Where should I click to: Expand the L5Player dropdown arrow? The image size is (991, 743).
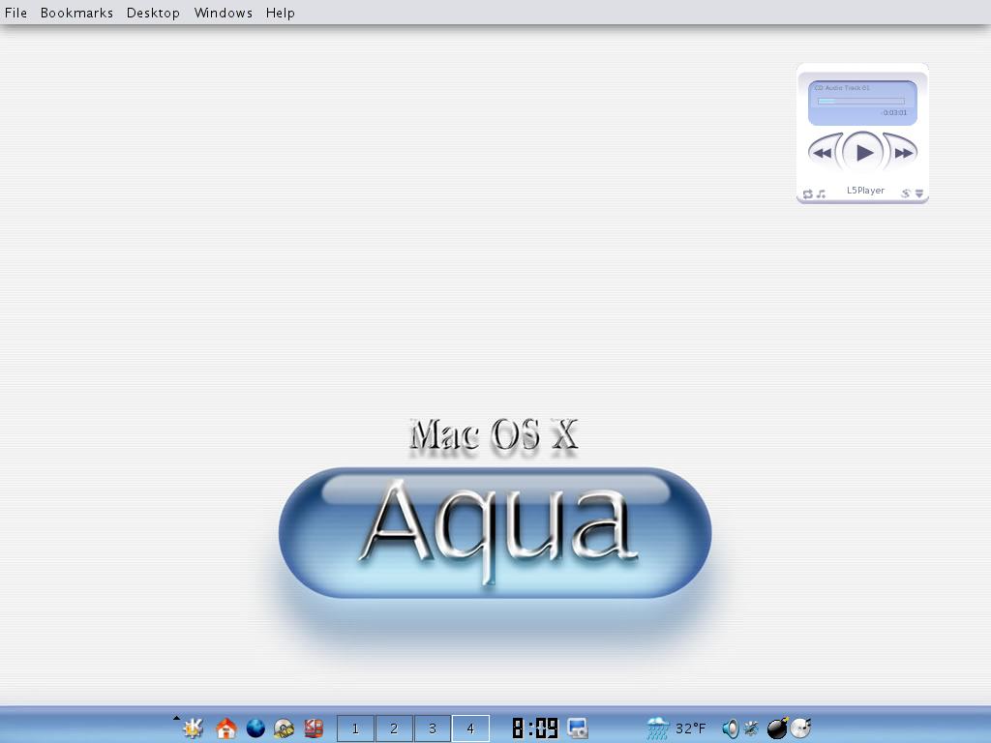[x=919, y=193]
